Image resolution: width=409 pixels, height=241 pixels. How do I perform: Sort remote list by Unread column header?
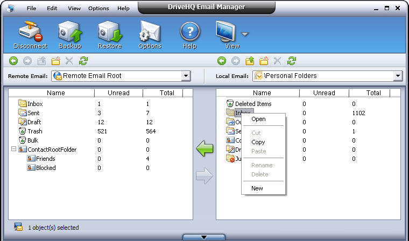click(x=118, y=93)
